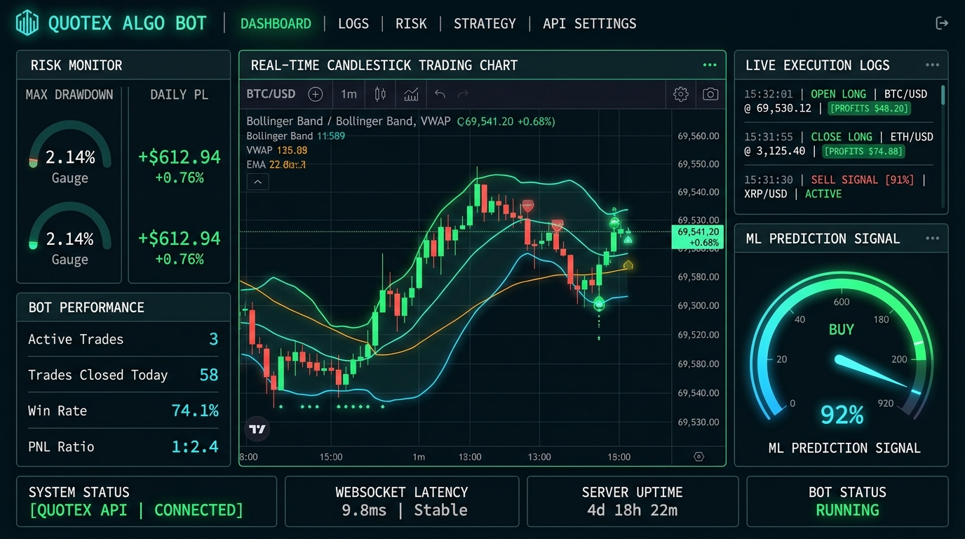Open chart settings gear icon
The height and width of the screenshot is (539, 965).
click(x=680, y=94)
